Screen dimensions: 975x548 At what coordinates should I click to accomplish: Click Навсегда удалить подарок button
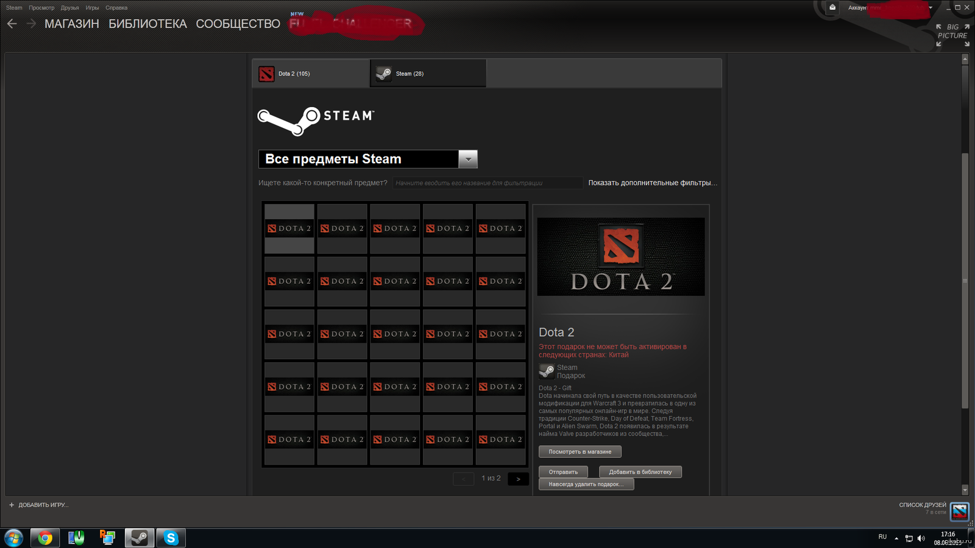[x=586, y=484]
